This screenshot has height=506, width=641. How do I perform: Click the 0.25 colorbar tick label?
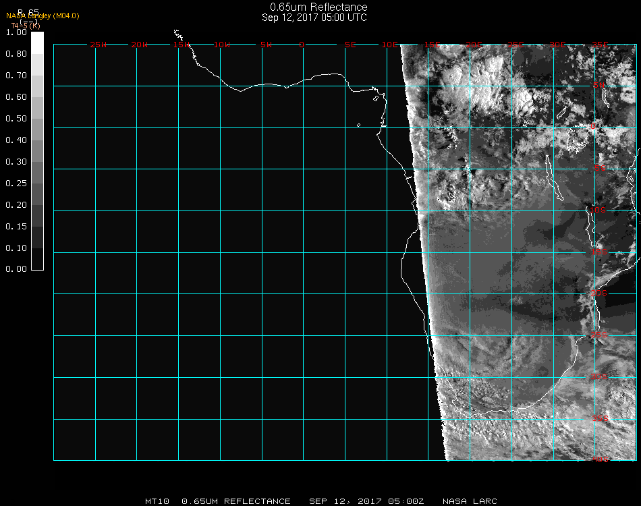pyautogui.click(x=16, y=184)
